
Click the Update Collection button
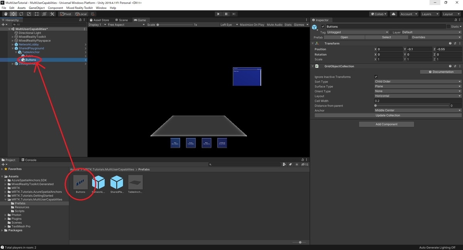[x=388, y=115]
